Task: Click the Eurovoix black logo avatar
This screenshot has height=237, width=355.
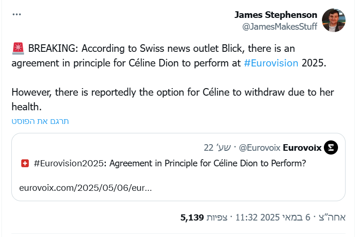Action: point(331,148)
